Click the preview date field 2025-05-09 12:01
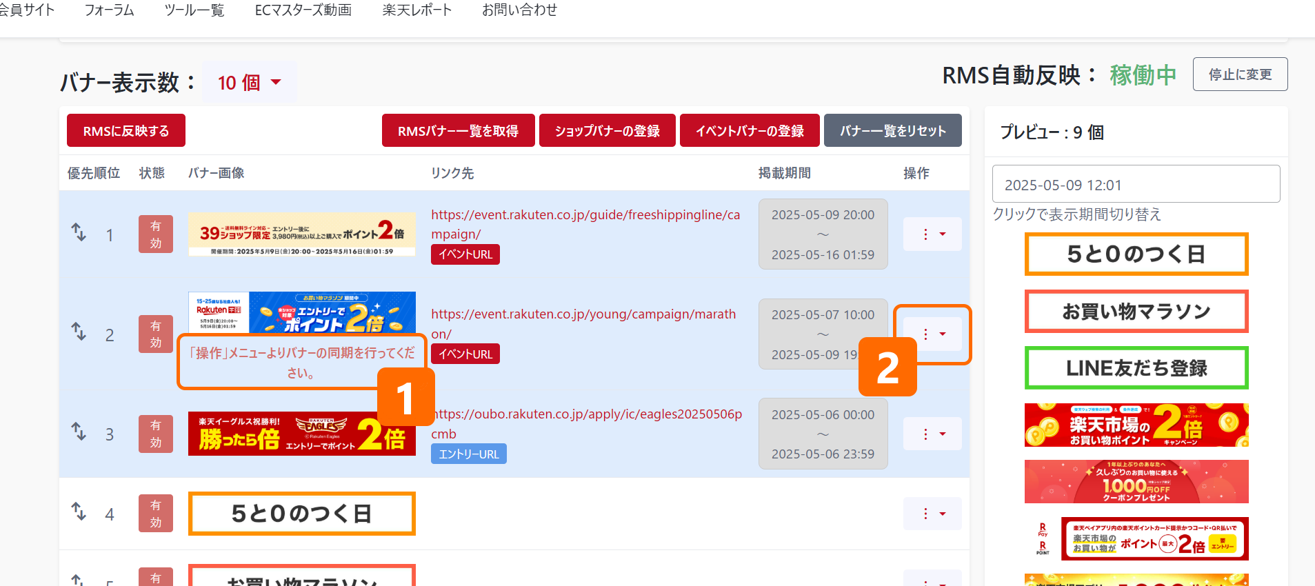This screenshot has width=1315, height=586. [x=1136, y=184]
